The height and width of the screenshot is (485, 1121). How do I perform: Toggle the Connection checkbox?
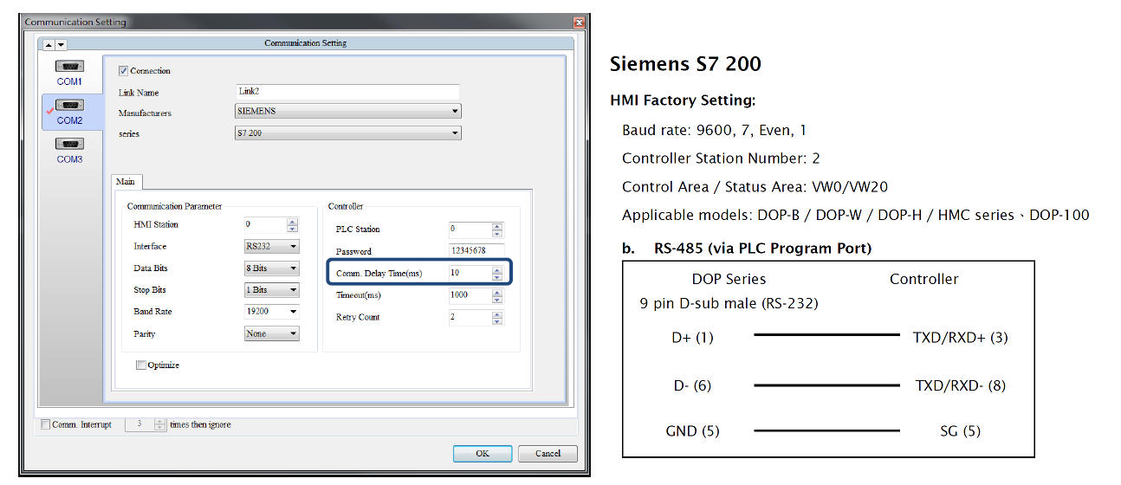123,71
